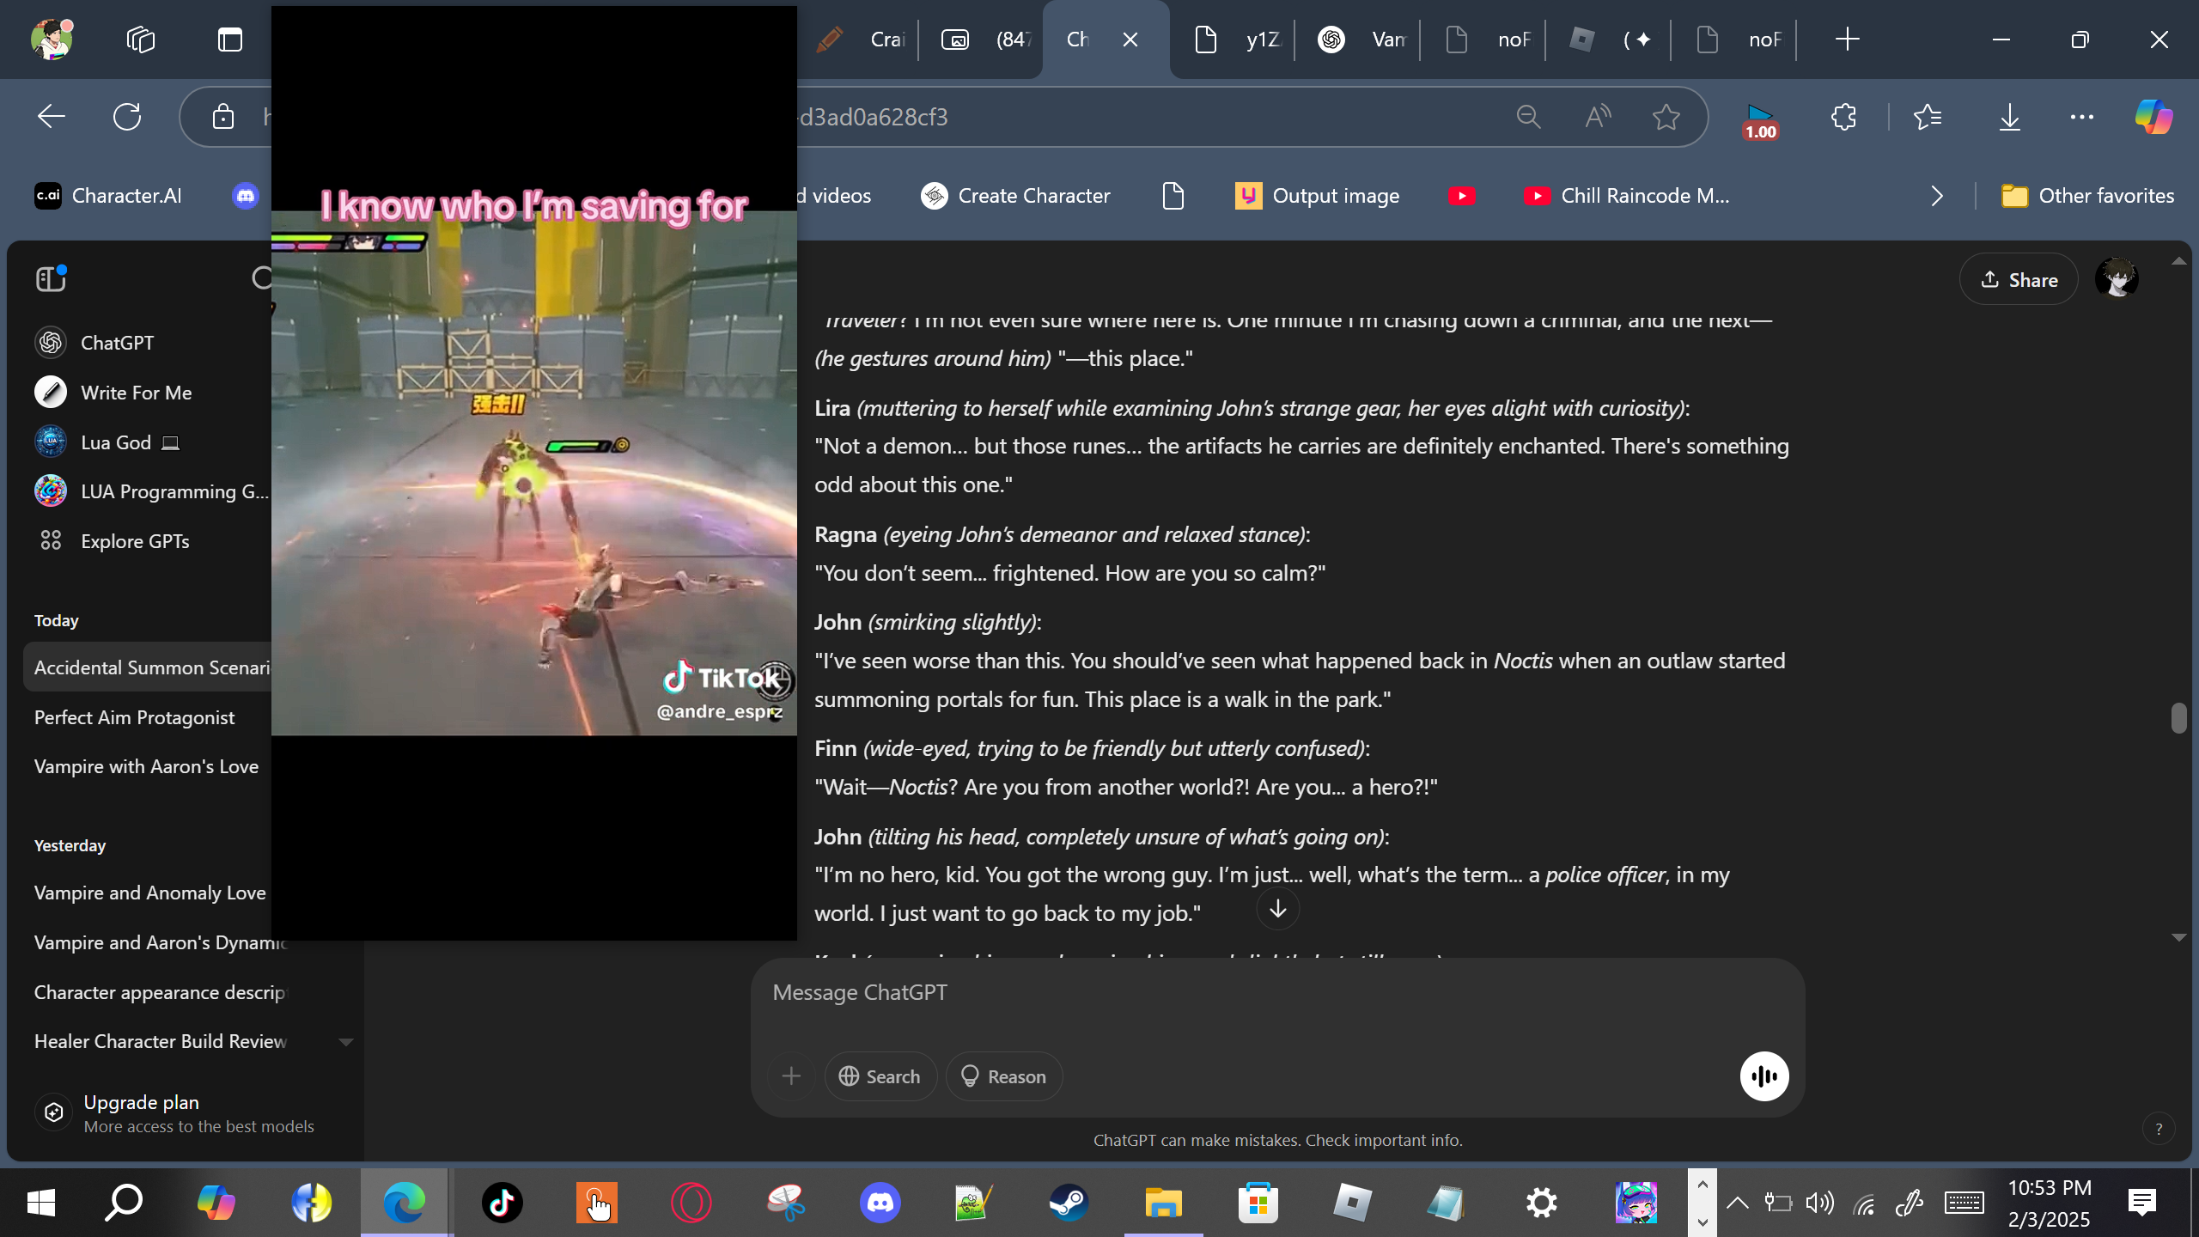Viewport: 2199px width, 1237px height.
Task: Open the Windows Start menu
Action: click(x=41, y=1203)
